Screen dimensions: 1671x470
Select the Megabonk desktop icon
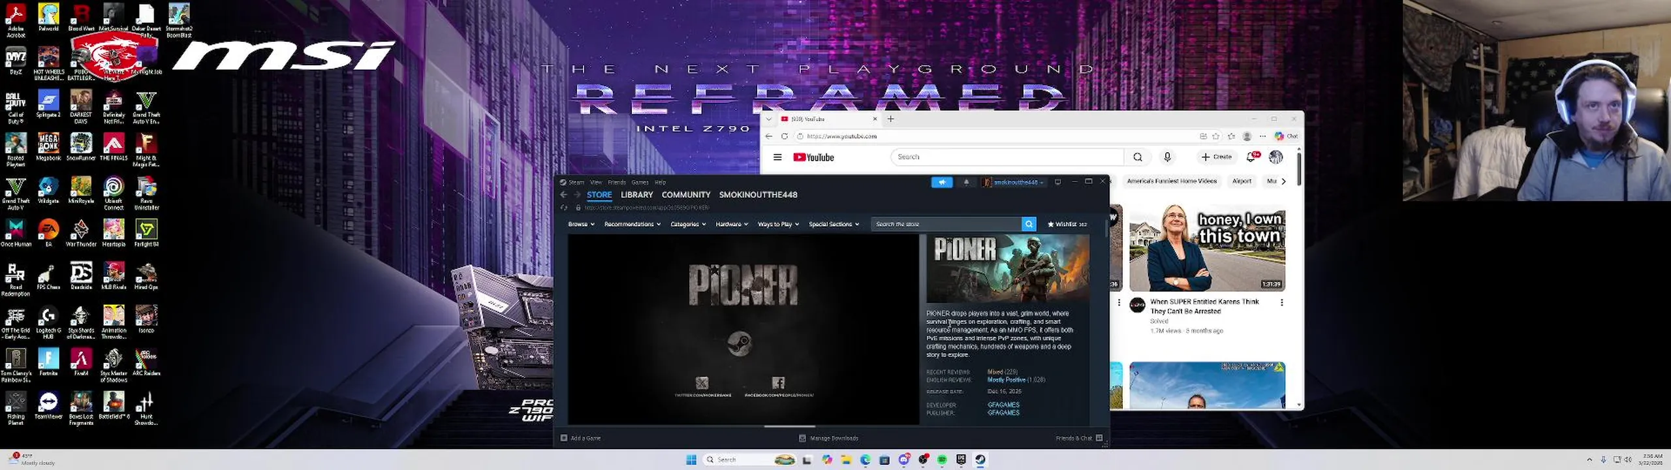click(x=48, y=147)
